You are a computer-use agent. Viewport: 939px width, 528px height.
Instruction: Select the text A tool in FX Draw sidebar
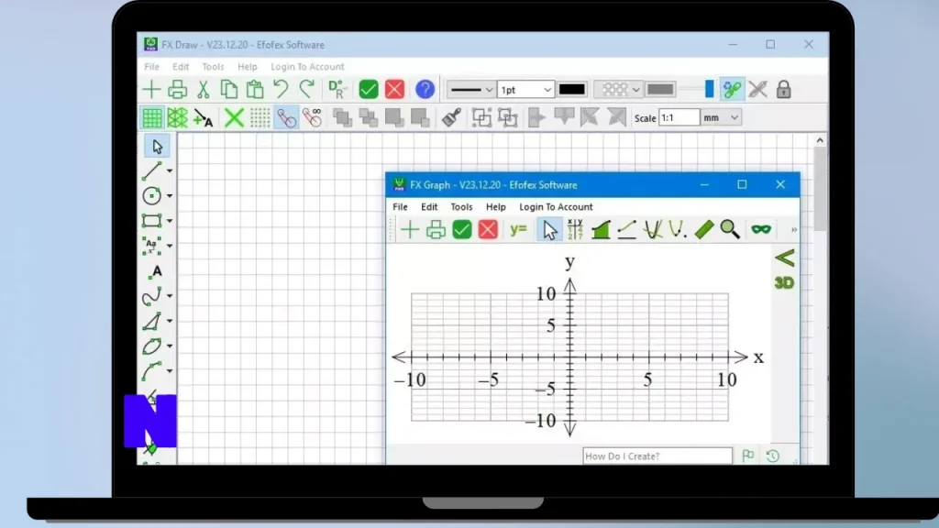(x=156, y=271)
